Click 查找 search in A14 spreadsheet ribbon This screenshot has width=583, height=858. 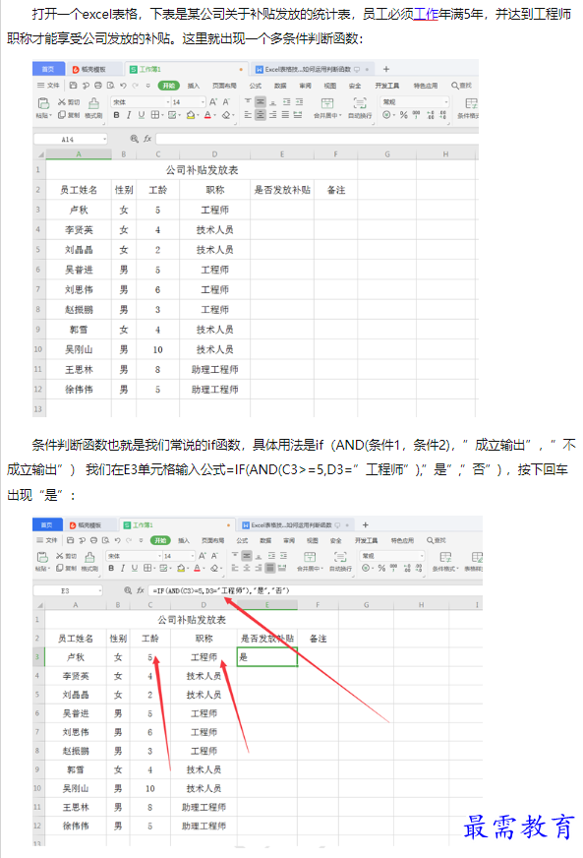[462, 86]
